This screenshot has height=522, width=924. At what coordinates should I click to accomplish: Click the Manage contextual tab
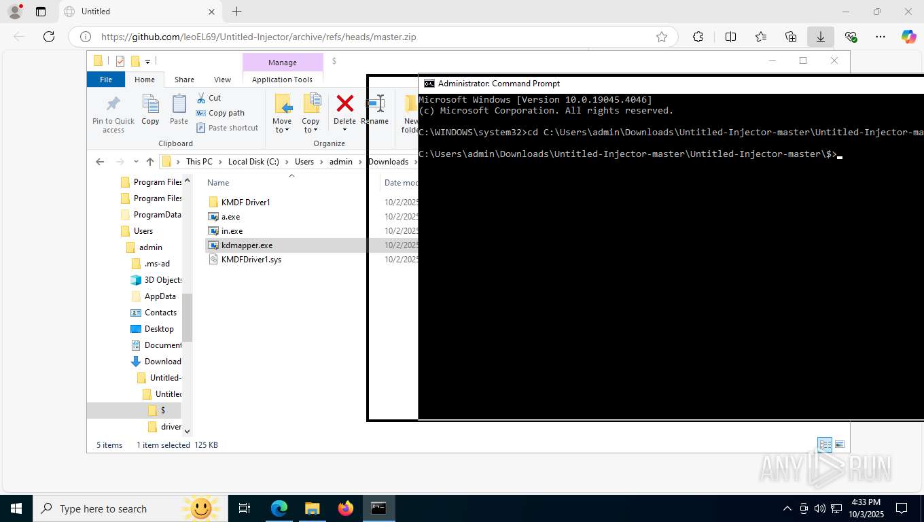[x=283, y=63]
